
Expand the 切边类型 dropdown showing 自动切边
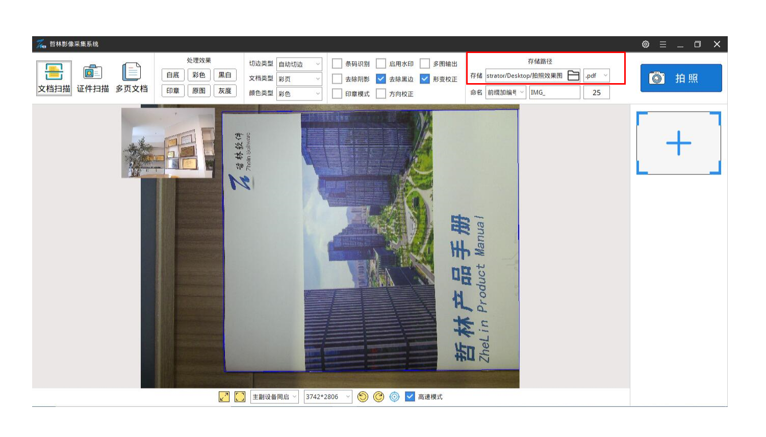coord(299,64)
